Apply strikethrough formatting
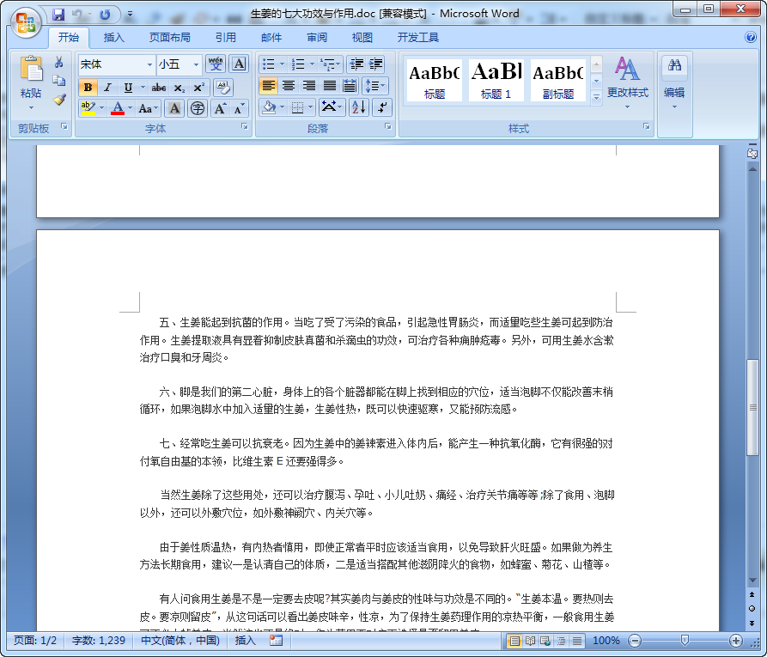Screen dimensions: 767x657 click(x=159, y=88)
